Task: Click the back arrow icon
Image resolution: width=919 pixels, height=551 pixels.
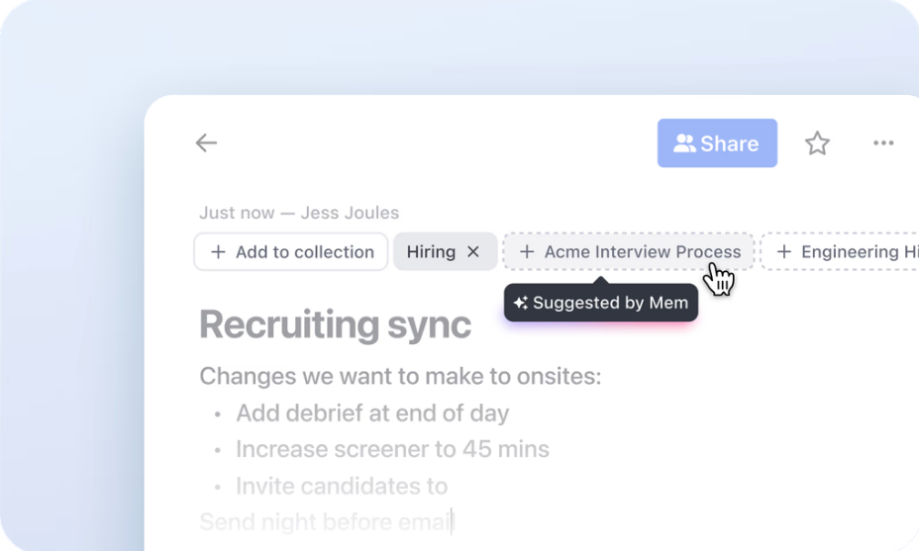Action: click(206, 142)
